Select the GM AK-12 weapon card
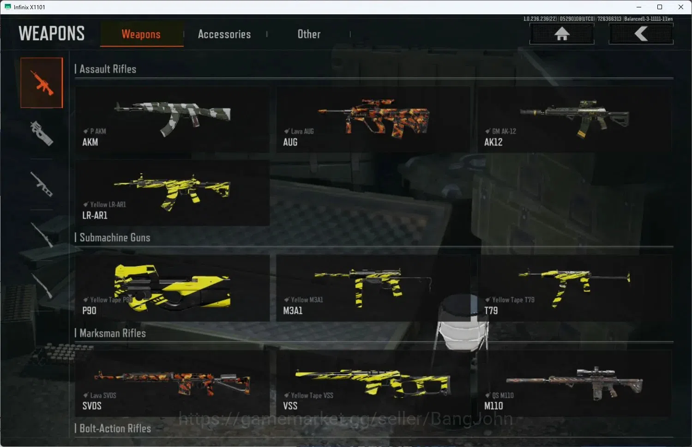692x447 pixels. point(574,119)
